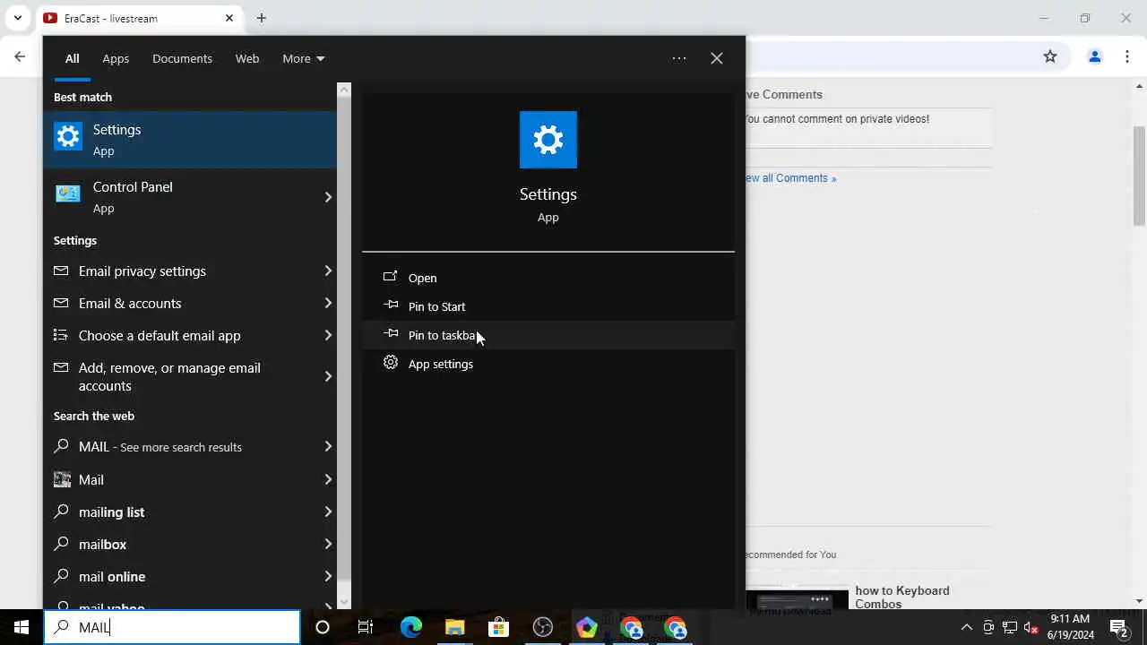1147x645 pixels.
Task: Click the Control Panel app icon
Action: coord(68,194)
